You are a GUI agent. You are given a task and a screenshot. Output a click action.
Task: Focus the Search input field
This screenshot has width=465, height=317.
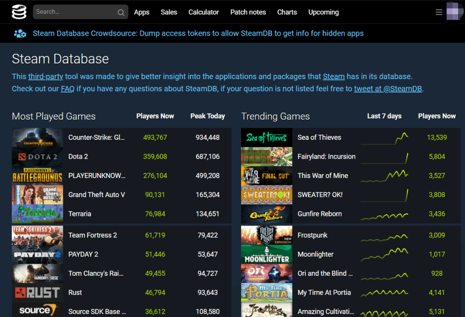point(81,12)
